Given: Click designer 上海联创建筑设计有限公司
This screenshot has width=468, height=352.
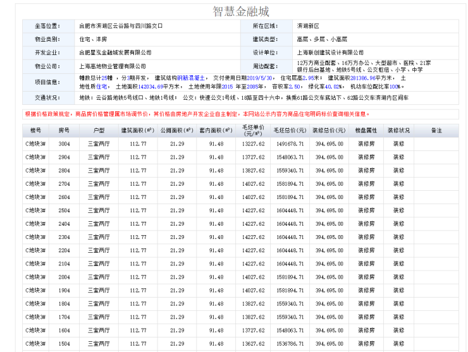Looking at the screenshot, I should [330, 53].
